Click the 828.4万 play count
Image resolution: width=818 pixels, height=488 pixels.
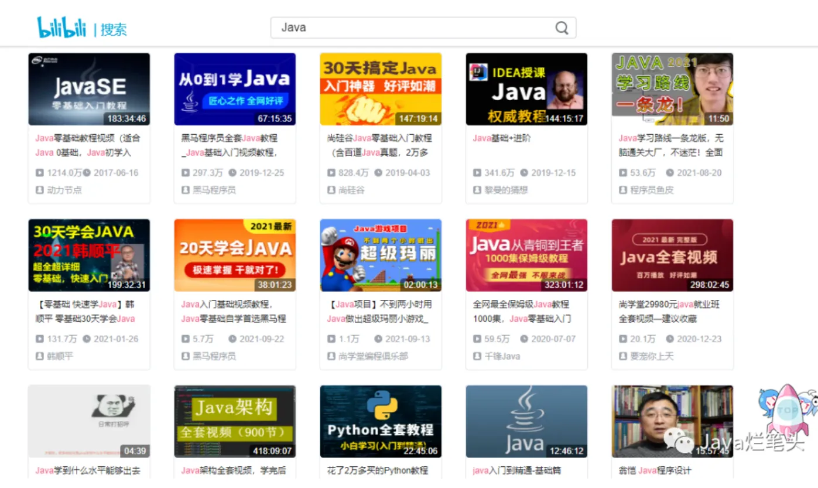pos(354,173)
